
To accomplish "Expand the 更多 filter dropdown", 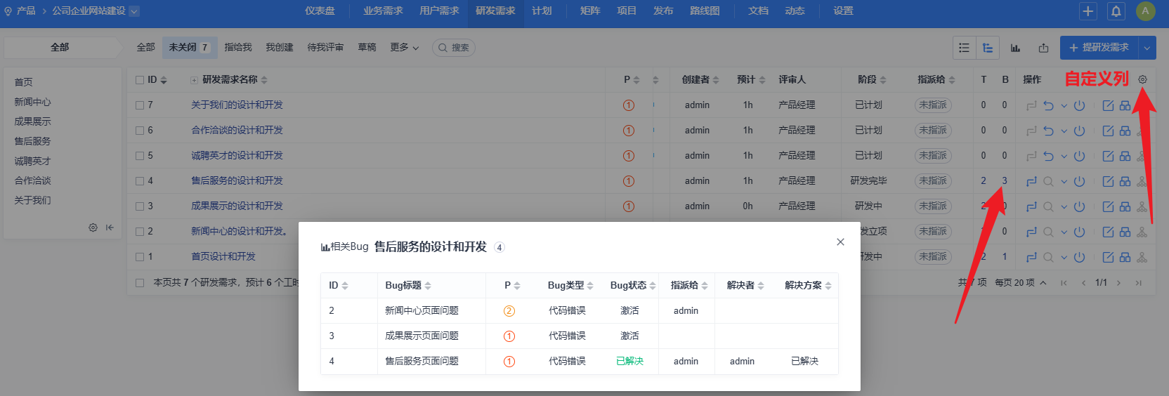I will 404,48.
